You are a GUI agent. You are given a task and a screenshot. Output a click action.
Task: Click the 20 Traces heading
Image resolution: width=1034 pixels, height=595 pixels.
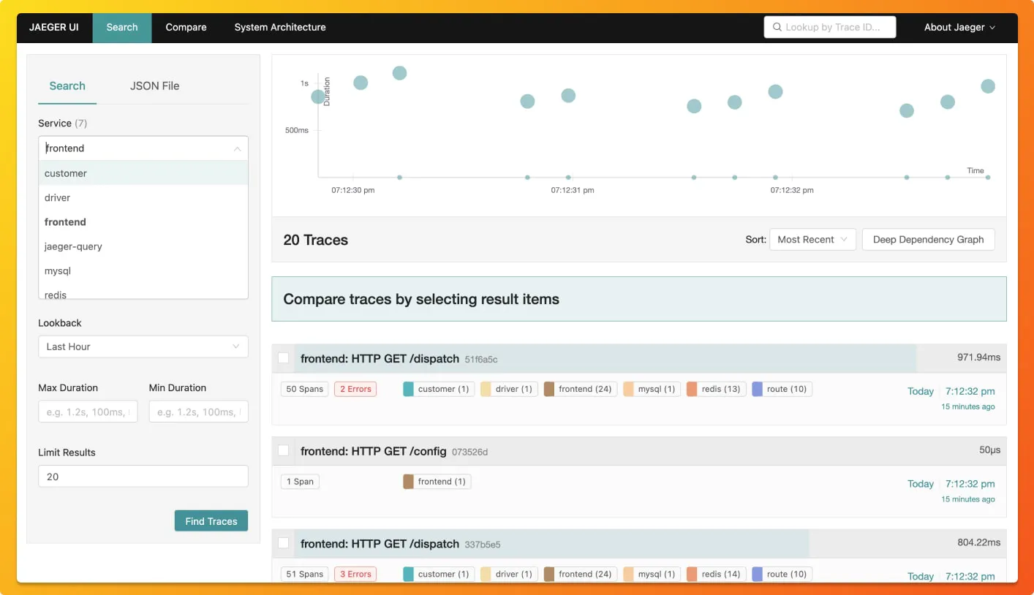(315, 240)
